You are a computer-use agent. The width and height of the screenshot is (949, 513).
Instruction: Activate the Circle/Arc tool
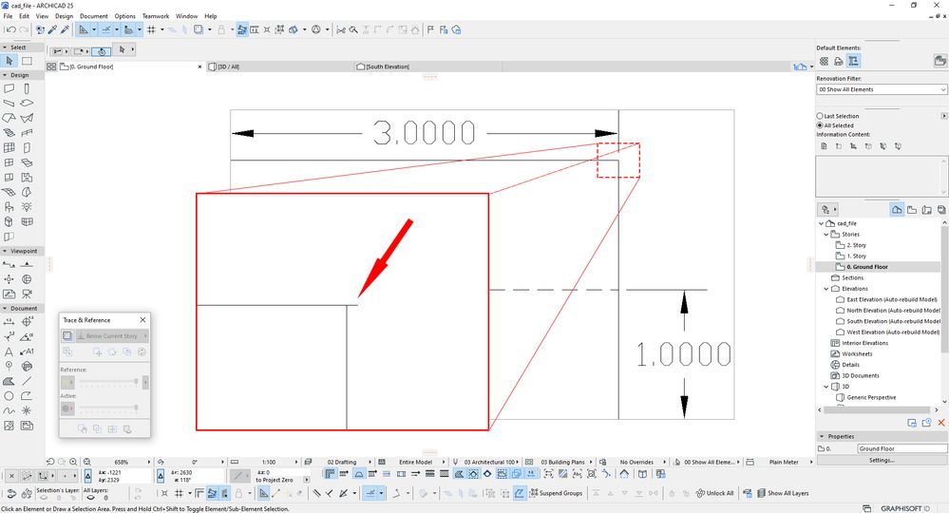pos(9,395)
